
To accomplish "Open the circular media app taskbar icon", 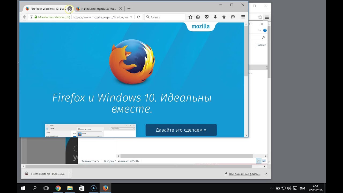I will [x=94, y=188].
